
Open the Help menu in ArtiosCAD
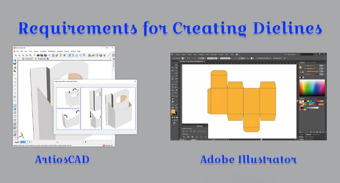coord(79,51)
